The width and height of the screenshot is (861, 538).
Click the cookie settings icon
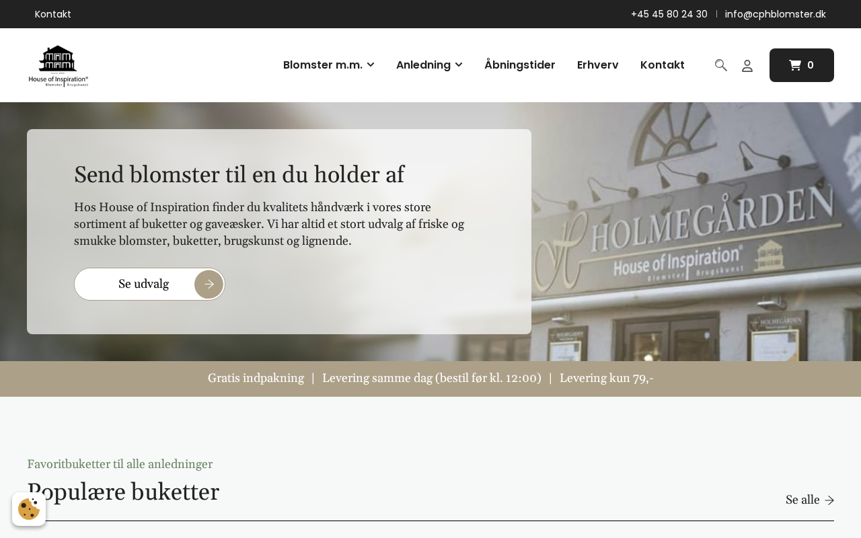tap(29, 509)
